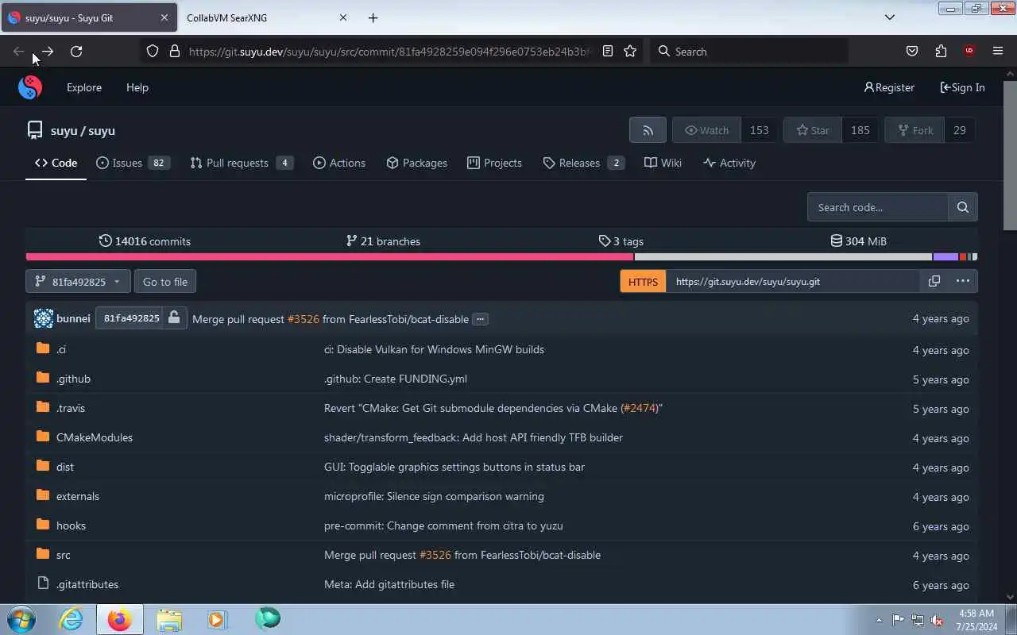Click the Sign In link
This screenshot has width=1017, height=635.
point(962,87)
